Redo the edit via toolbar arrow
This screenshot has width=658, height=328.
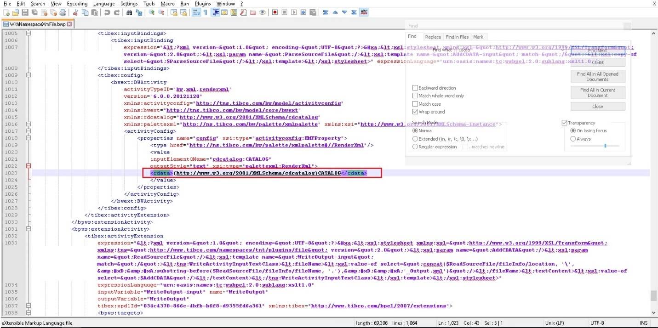tap(116, 12)
